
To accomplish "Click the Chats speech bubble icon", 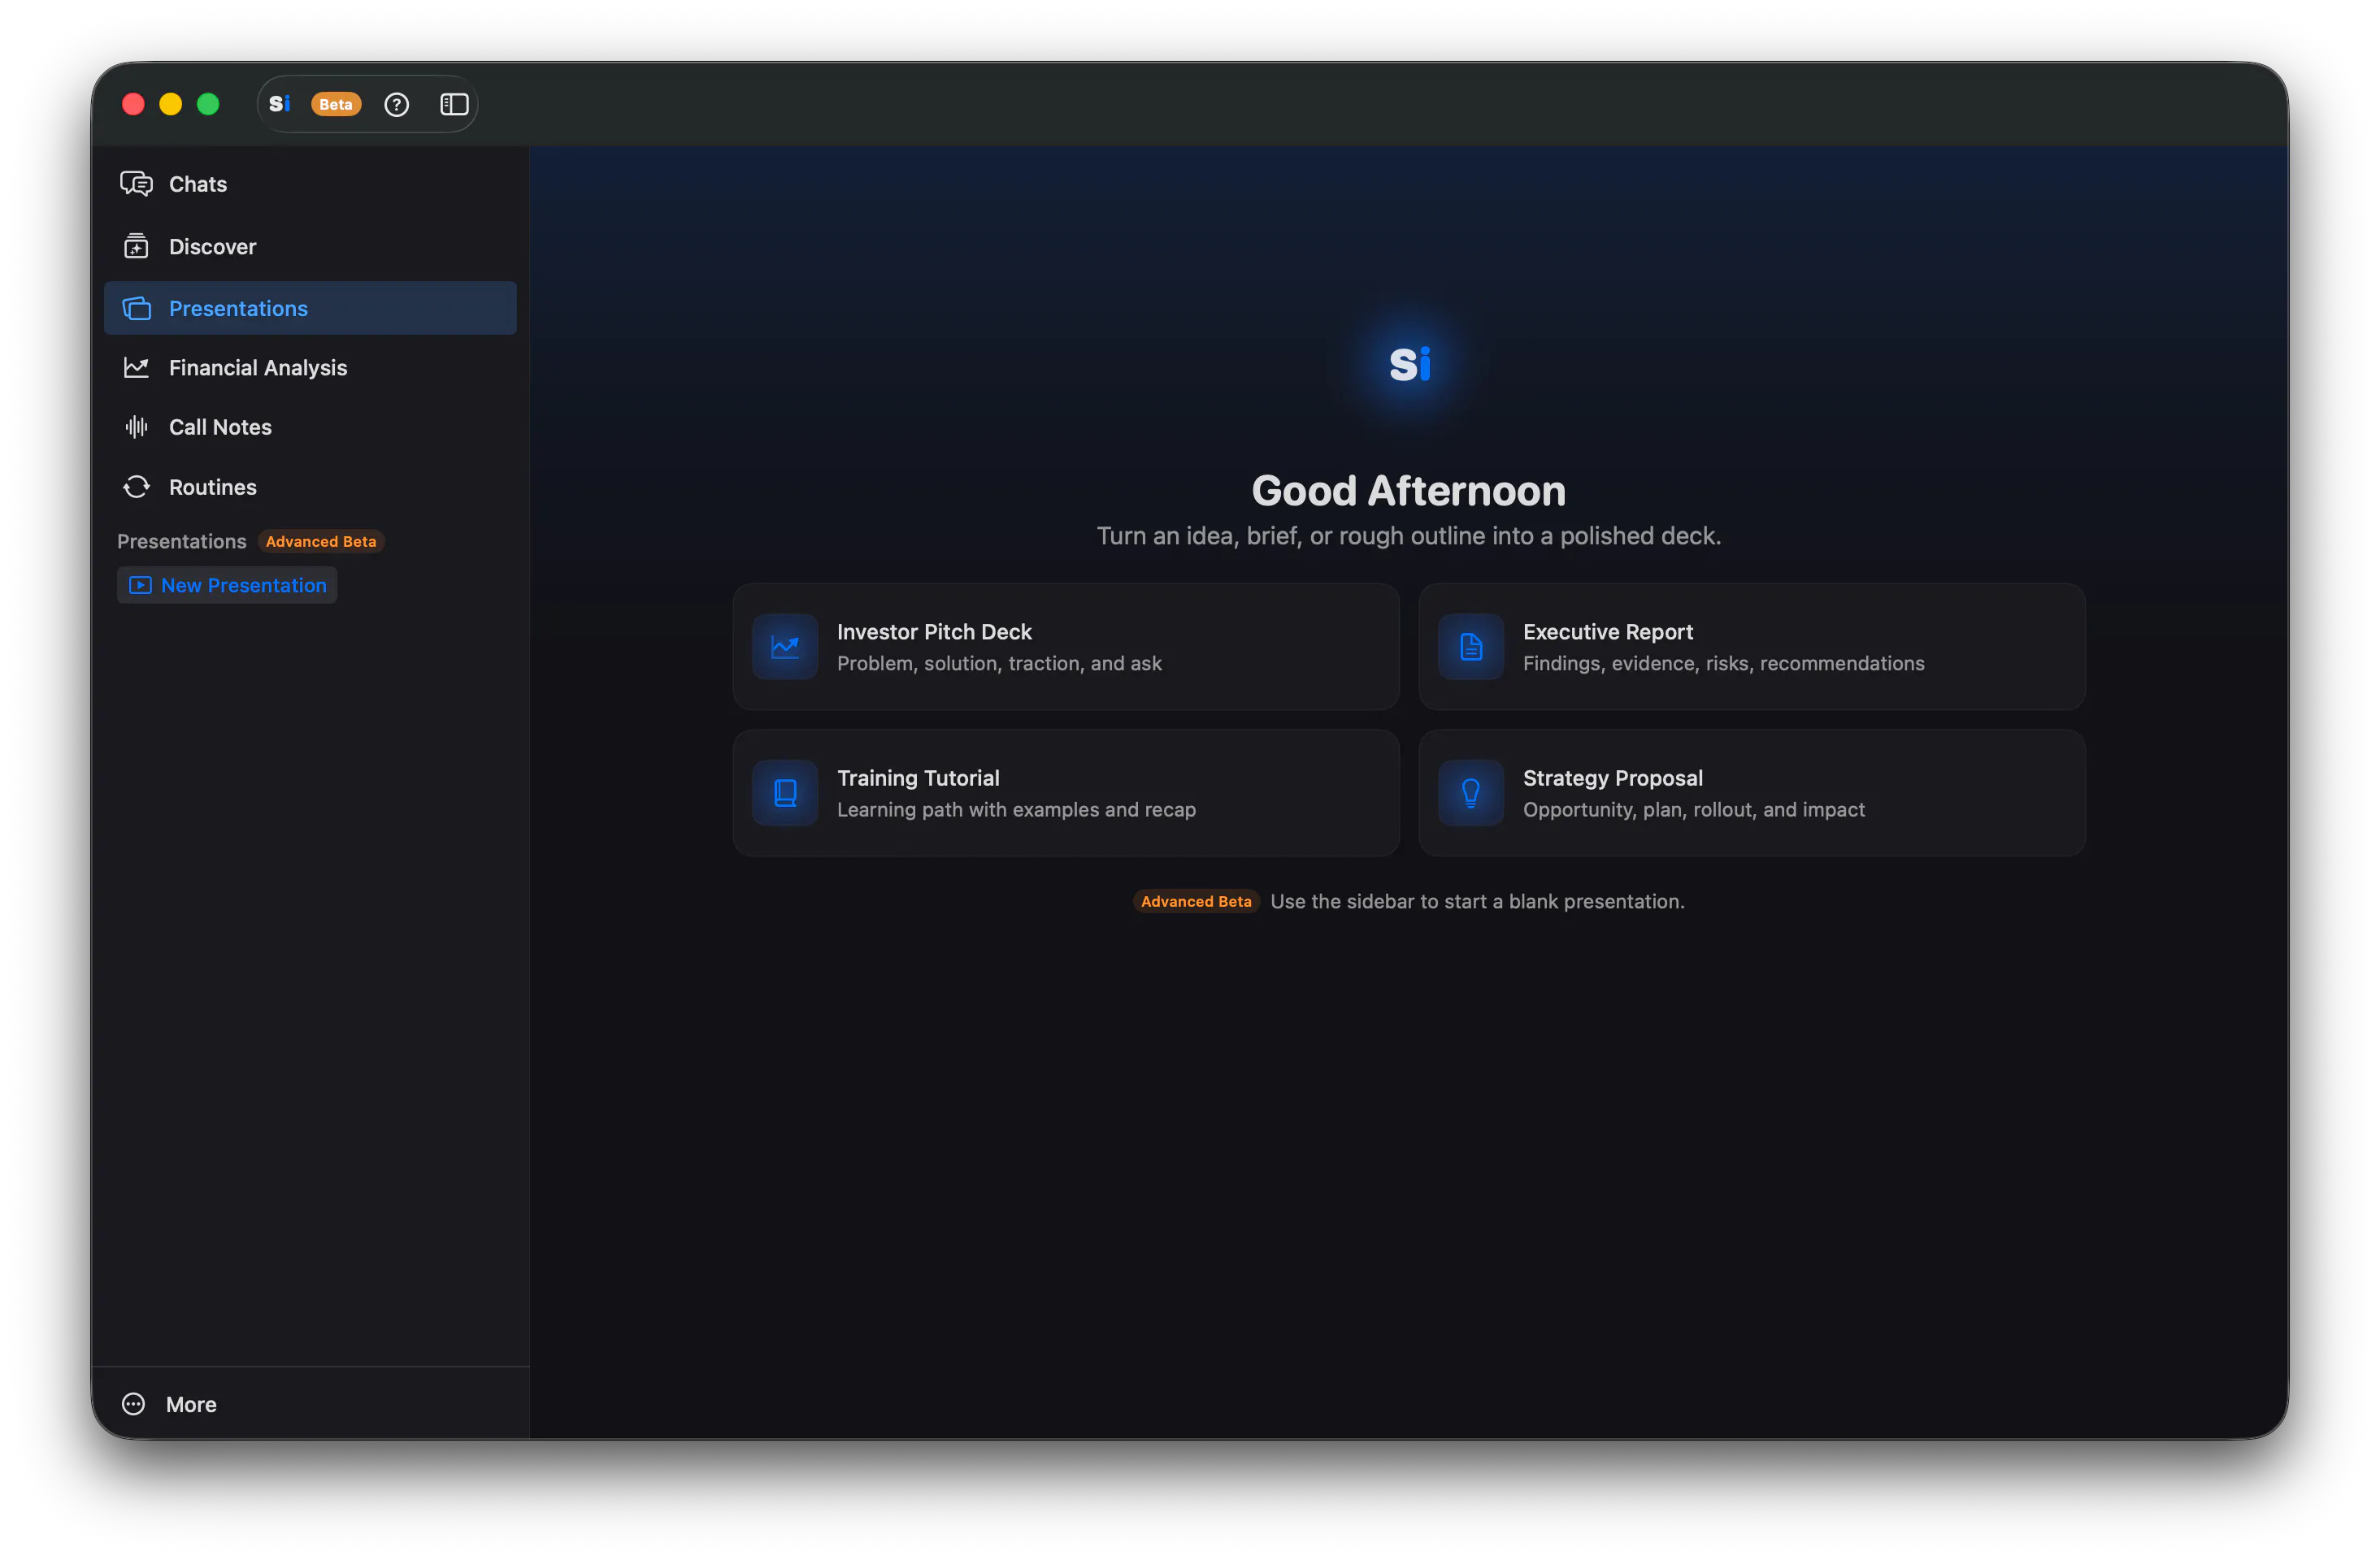I will coord(136,184).
